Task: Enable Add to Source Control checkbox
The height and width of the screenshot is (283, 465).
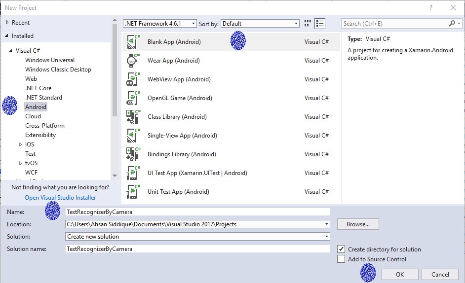Action: click(341, 259)
